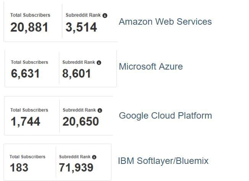Click info icon beside Azure Subreddit Rank

point(99,63)
